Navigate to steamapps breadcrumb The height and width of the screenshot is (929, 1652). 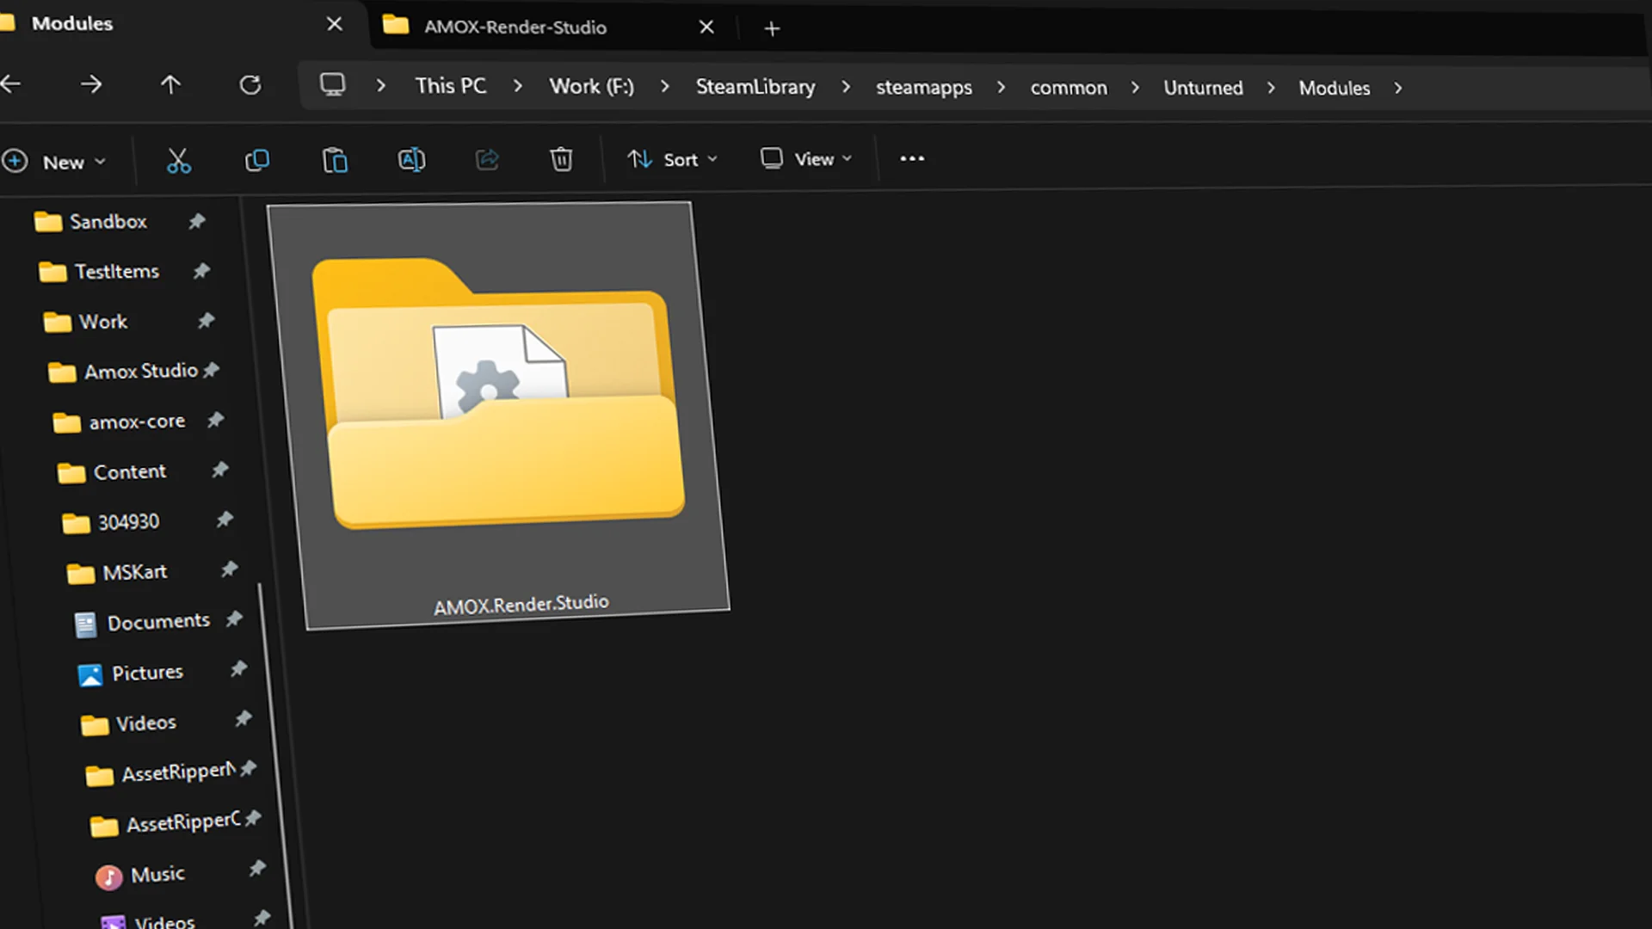pyautogui.click(x=924, y=88)
